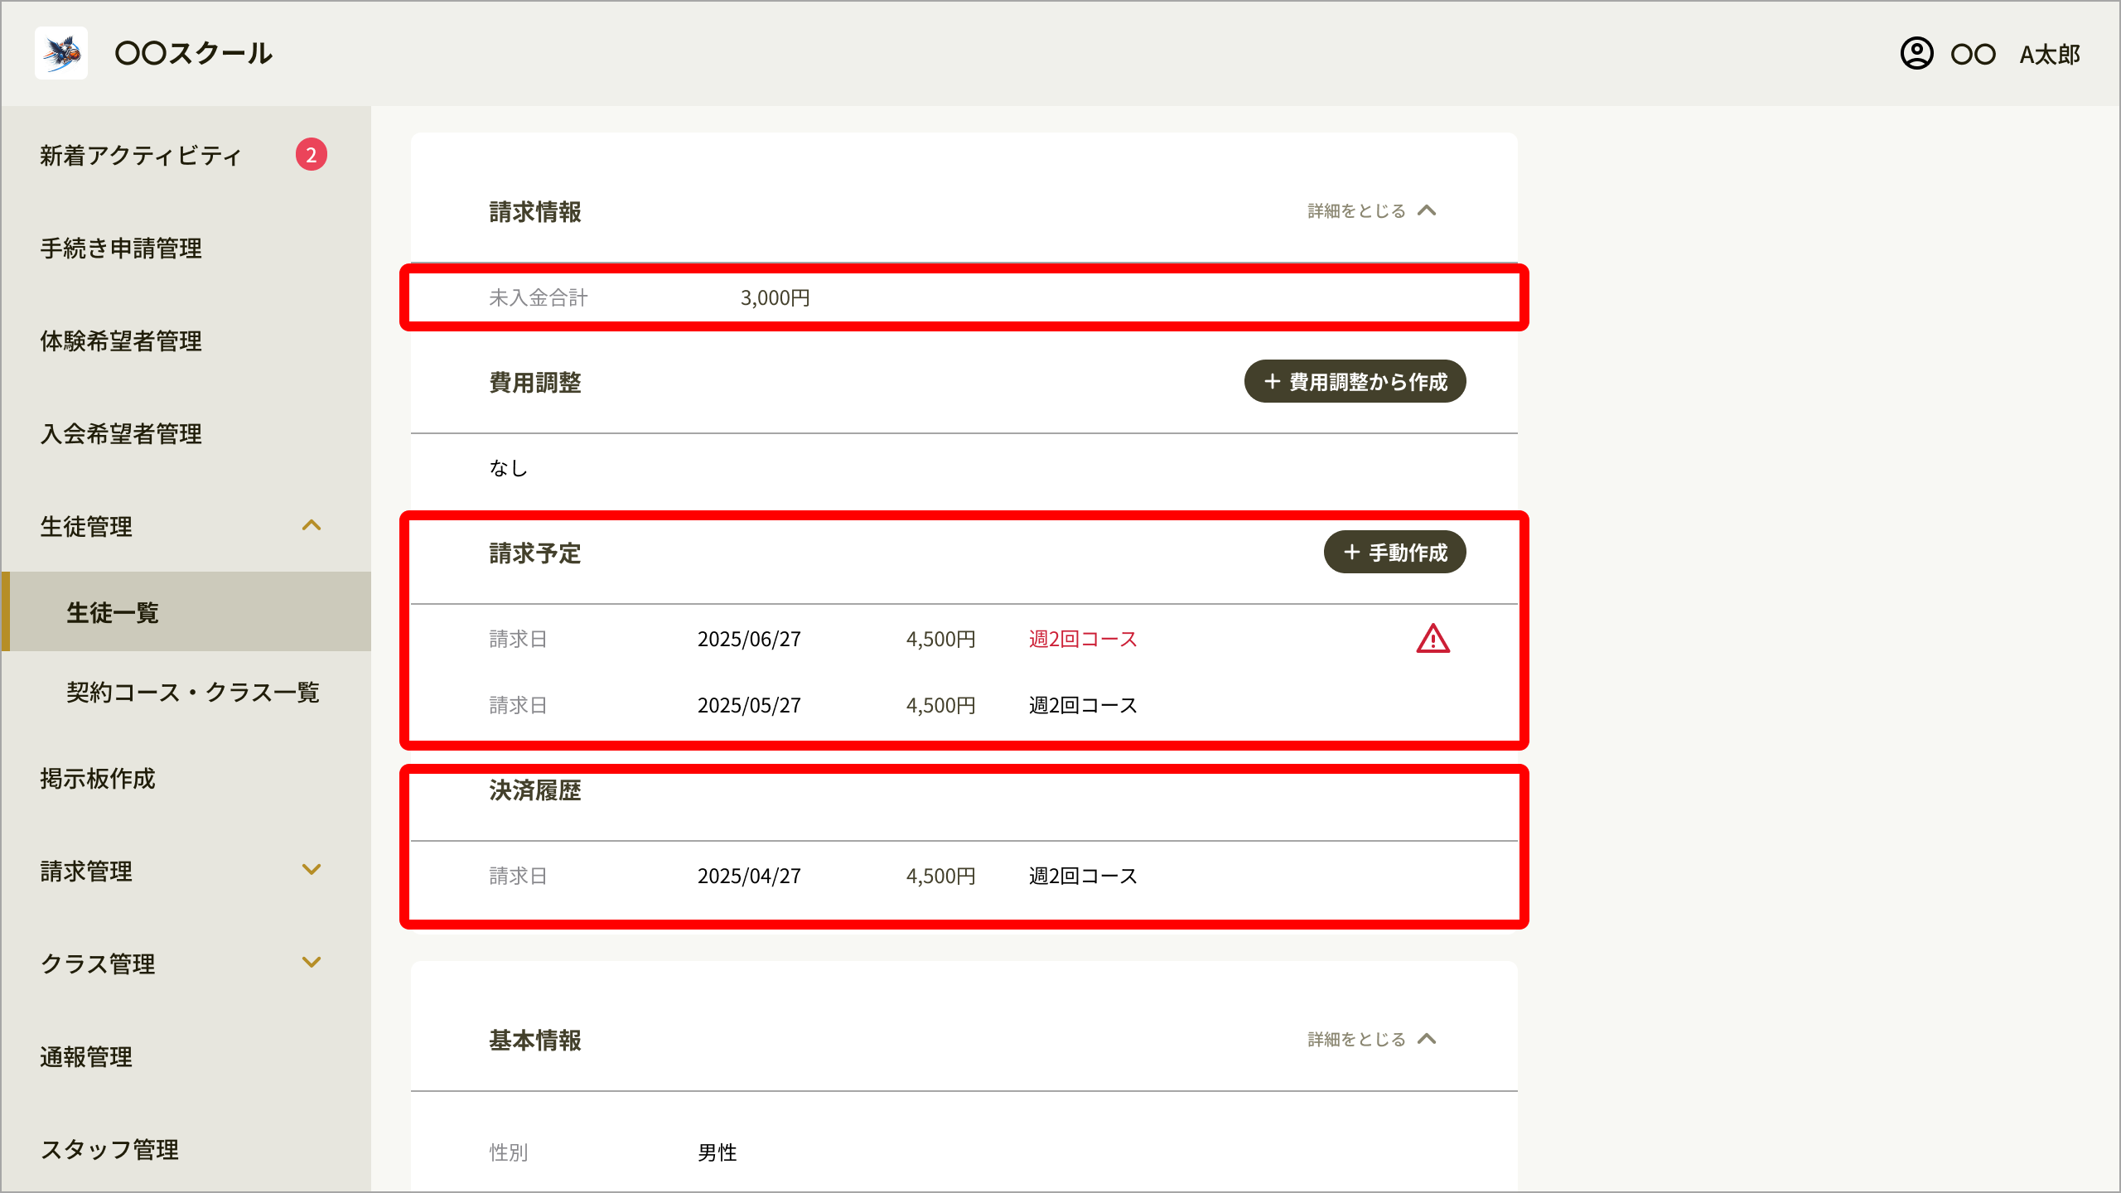This screenshot has width=2121, height=1193.
Task: Click 4,500円 in the 2025/04/27 row
Action: [x=940, y=877]
